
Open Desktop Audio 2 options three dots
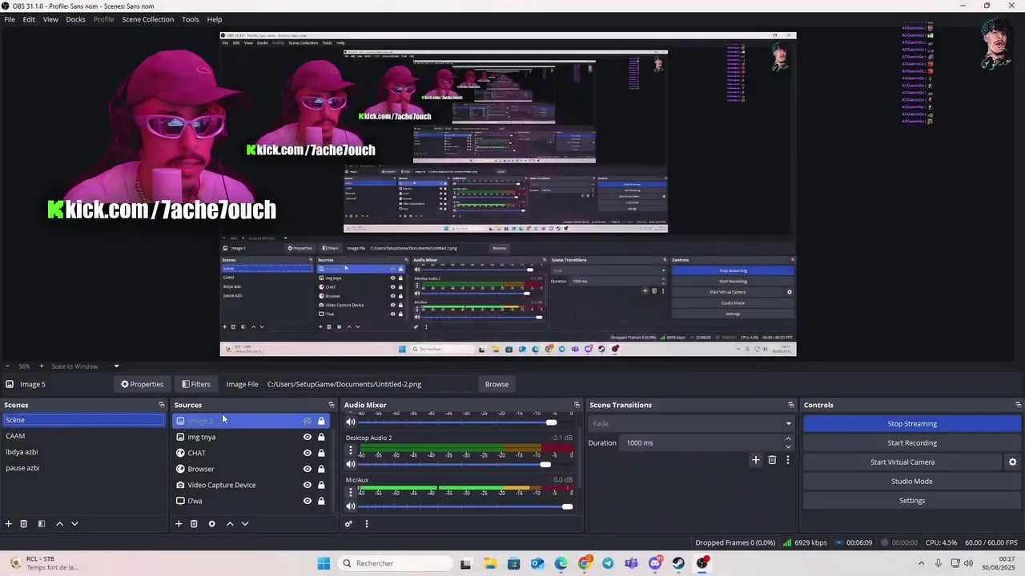coord(350,450)
